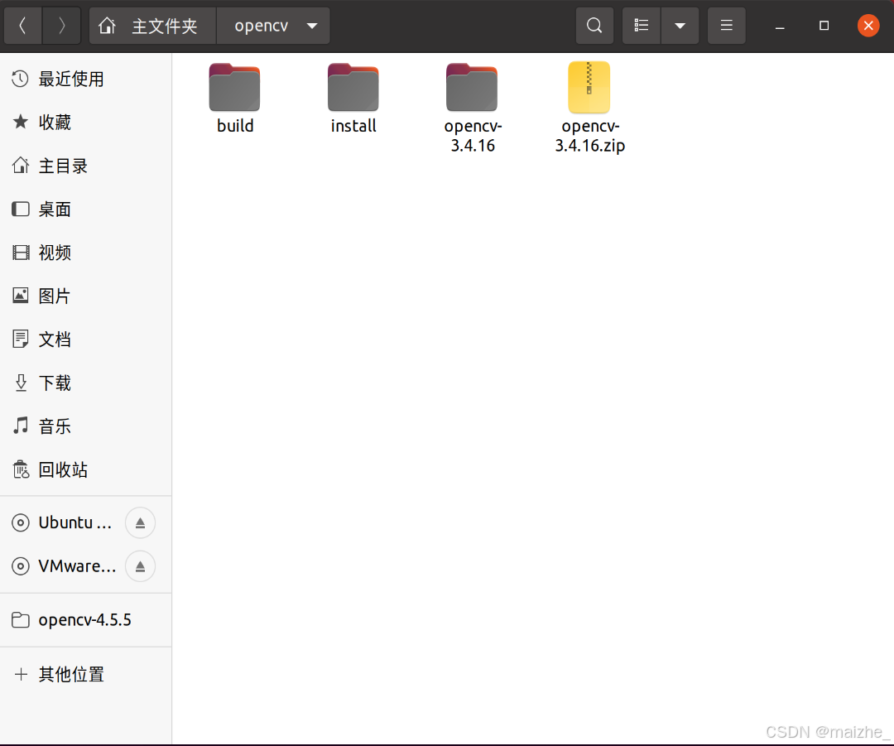The height and width of the screenshot is (746, 894).
Task: Open 音乐 in the sidebar
Action: [85, 426]
